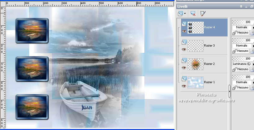
Task: Select the Raster 2 layer thumbnail
Action: click(196, 64)
